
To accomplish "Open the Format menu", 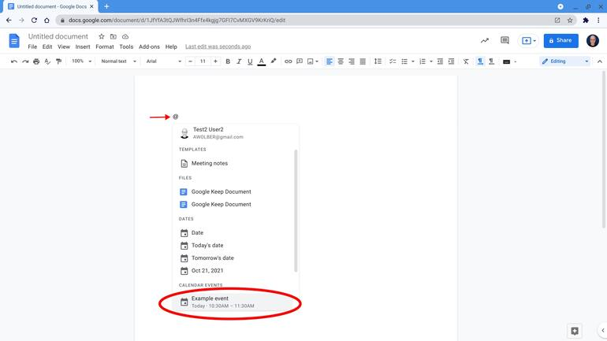I will pyautogui.click(x=105, y=46).
